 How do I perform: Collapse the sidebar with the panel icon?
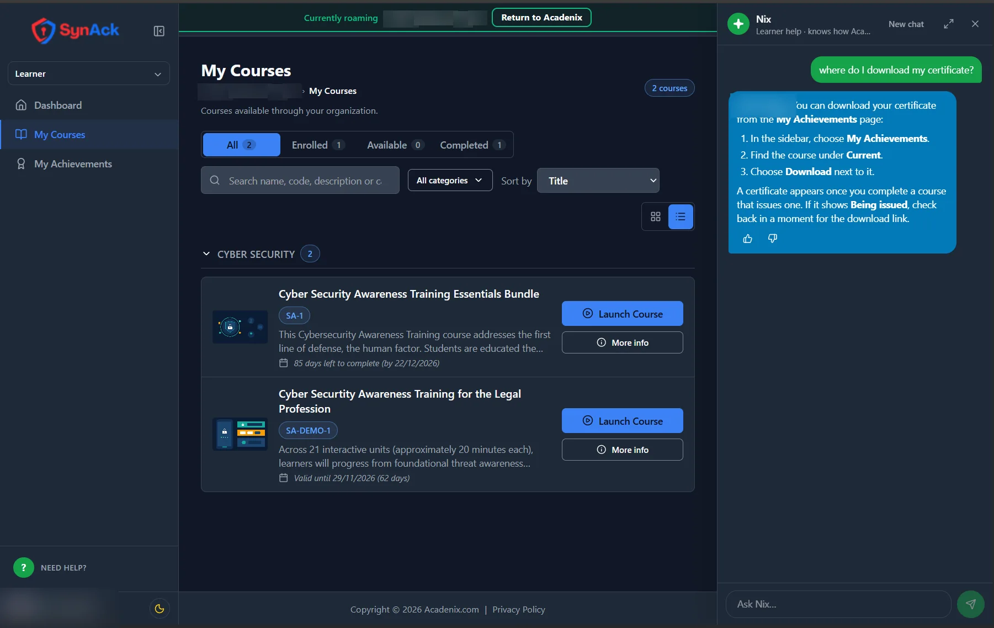click(x=159, y=31)
